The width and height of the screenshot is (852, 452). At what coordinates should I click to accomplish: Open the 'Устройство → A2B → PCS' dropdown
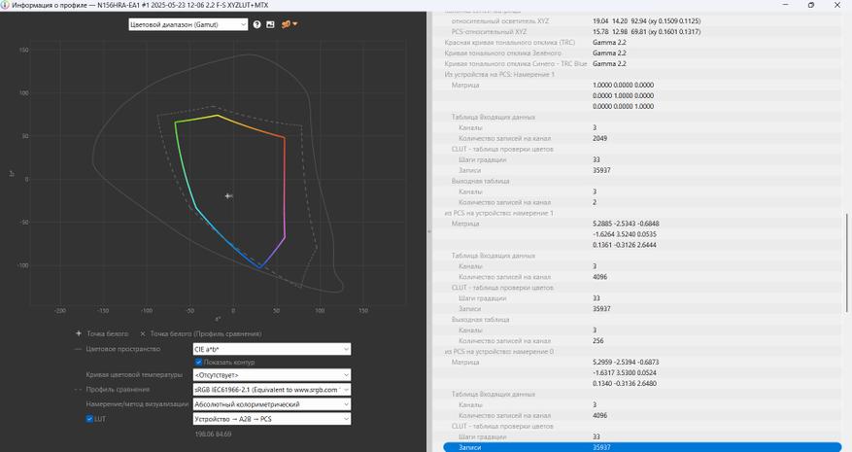point(272,419)
